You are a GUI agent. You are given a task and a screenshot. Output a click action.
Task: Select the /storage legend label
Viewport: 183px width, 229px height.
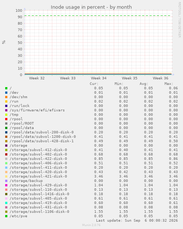click(x=18, y=146)
